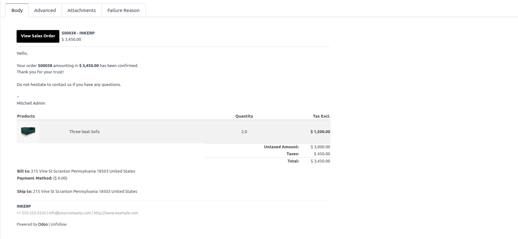Click the +1 555-555-5556 phone number
Viewport: 518px width, 239px height.
point(31,213)
